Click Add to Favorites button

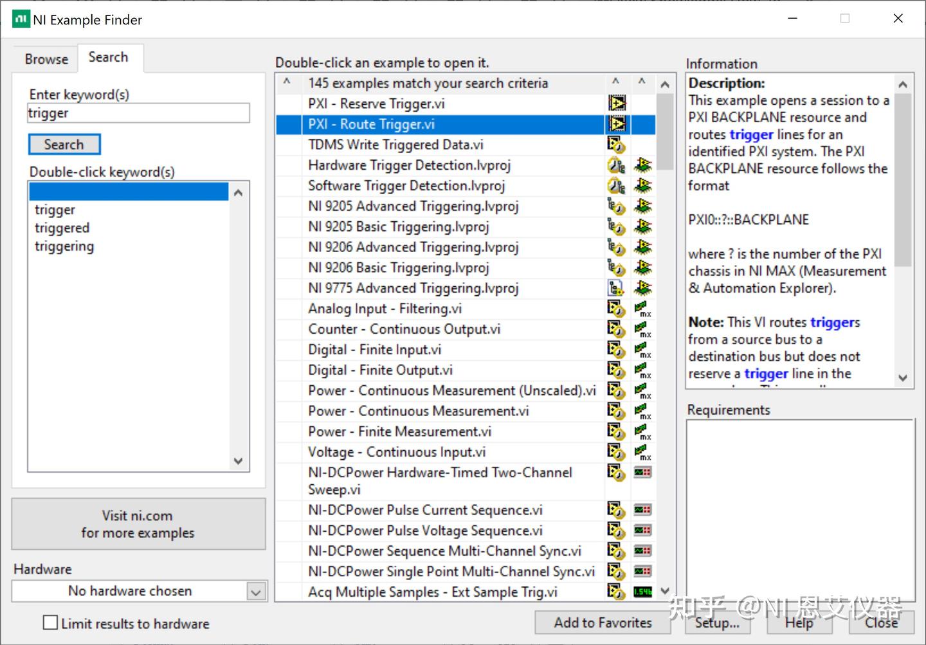tap(603, 622)
